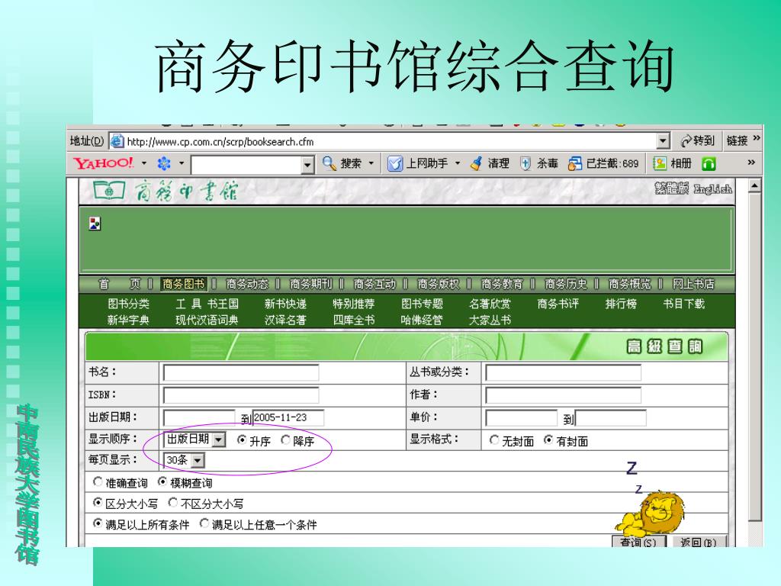Click the 排行榜 rankings link
Viewport: 781px width, 586px height.
click(621, 304)
